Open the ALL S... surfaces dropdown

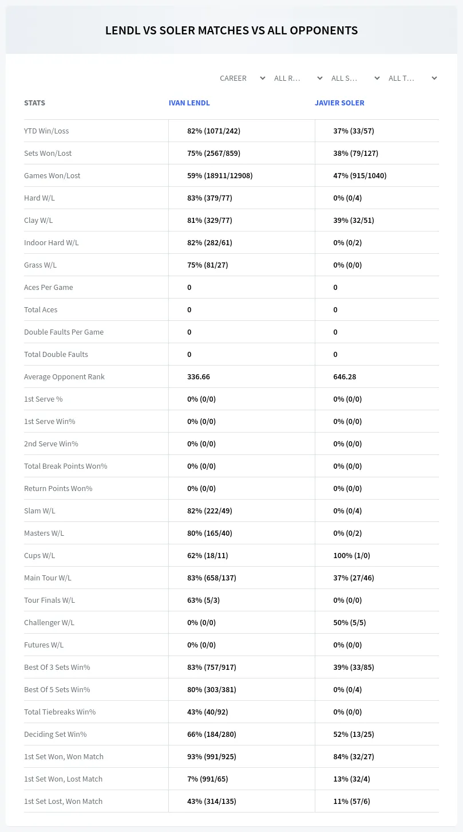pyautogui.click(x=355, y=78)
